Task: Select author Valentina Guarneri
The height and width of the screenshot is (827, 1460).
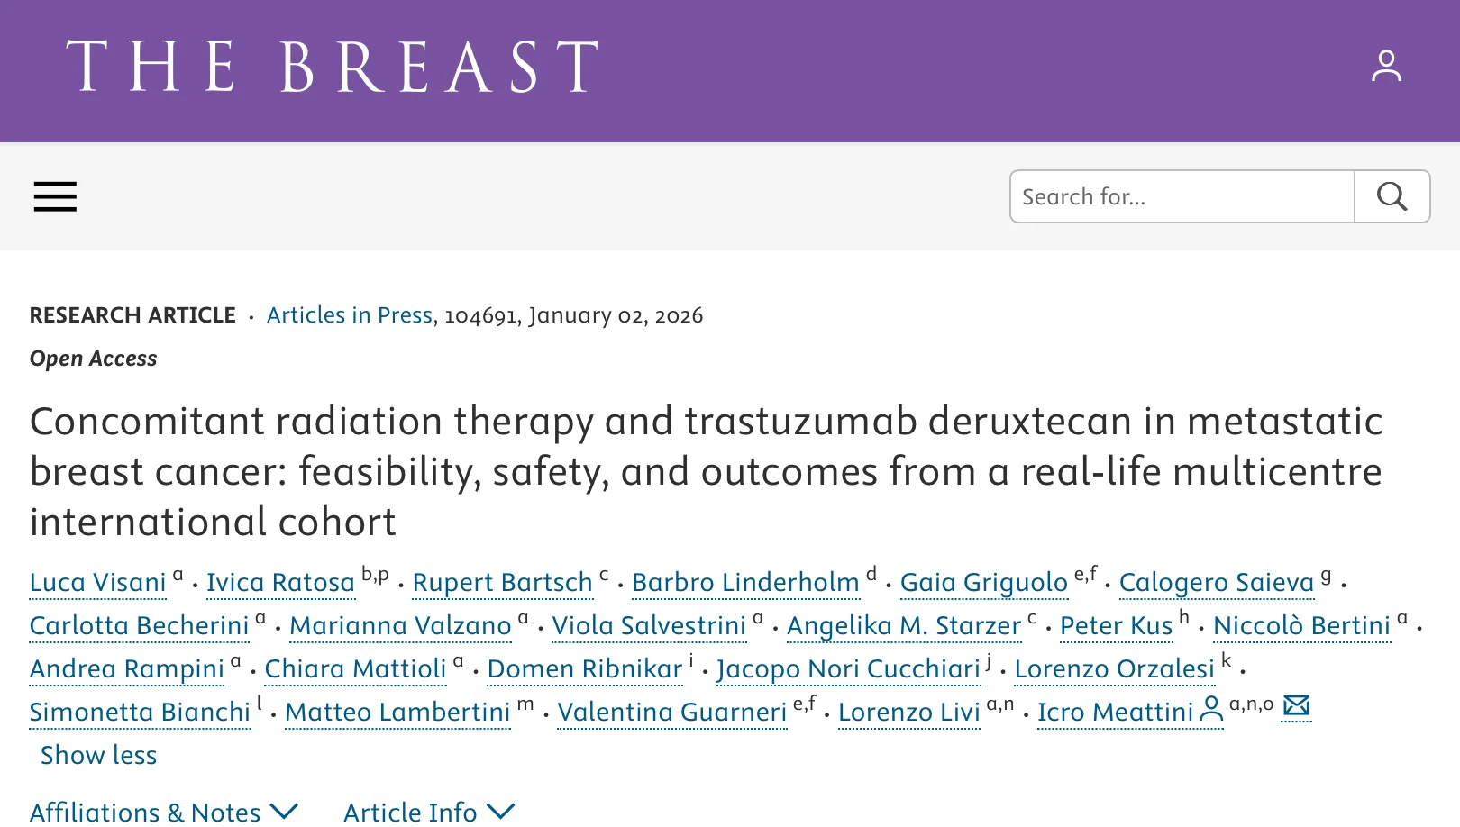Action: click(671, 713)
